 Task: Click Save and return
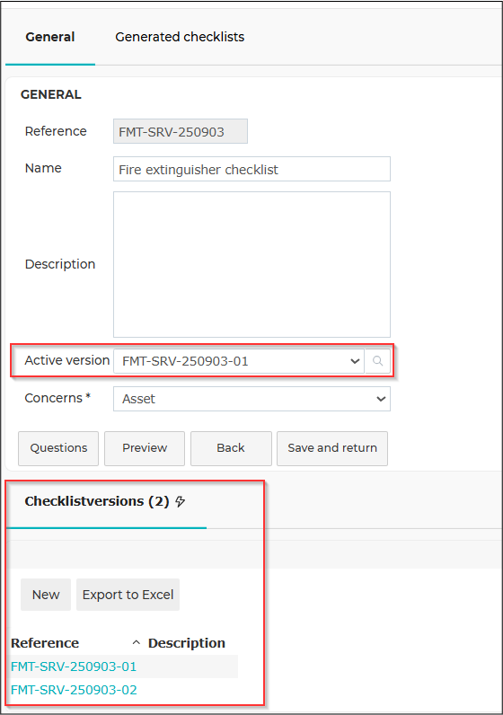[332, 448]
